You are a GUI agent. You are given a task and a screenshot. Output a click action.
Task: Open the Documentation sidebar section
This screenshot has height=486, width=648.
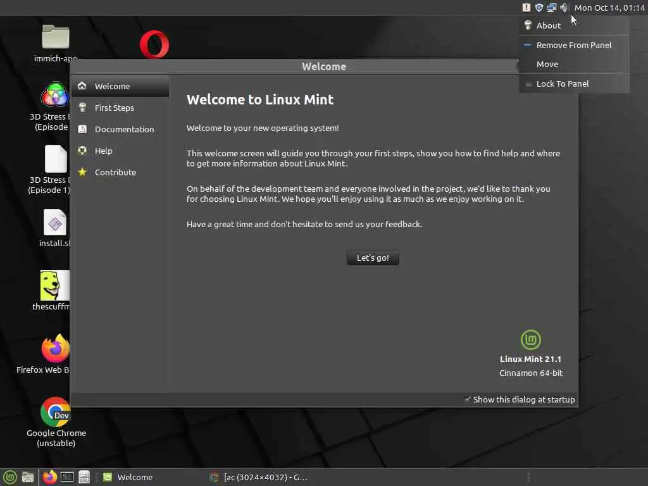(x=120, y=129)
